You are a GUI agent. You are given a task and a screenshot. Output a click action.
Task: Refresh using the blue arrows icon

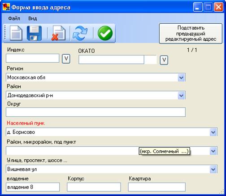click(x=80, y=34)
